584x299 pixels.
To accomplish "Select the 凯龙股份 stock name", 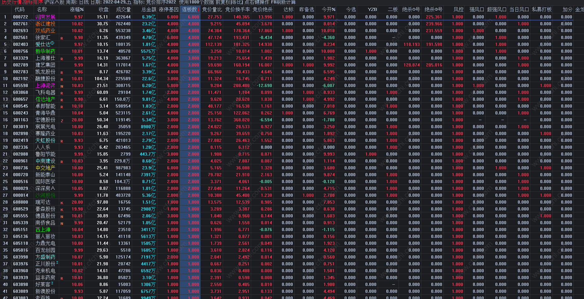I will 45,72.
